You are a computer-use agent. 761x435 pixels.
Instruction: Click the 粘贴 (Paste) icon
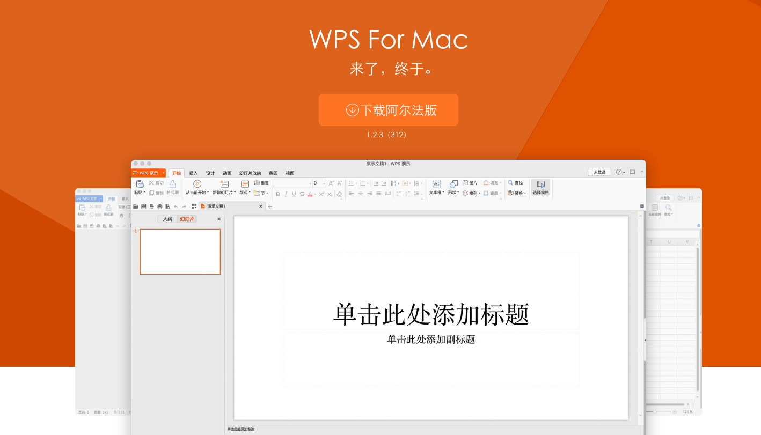tap(140, 184)
